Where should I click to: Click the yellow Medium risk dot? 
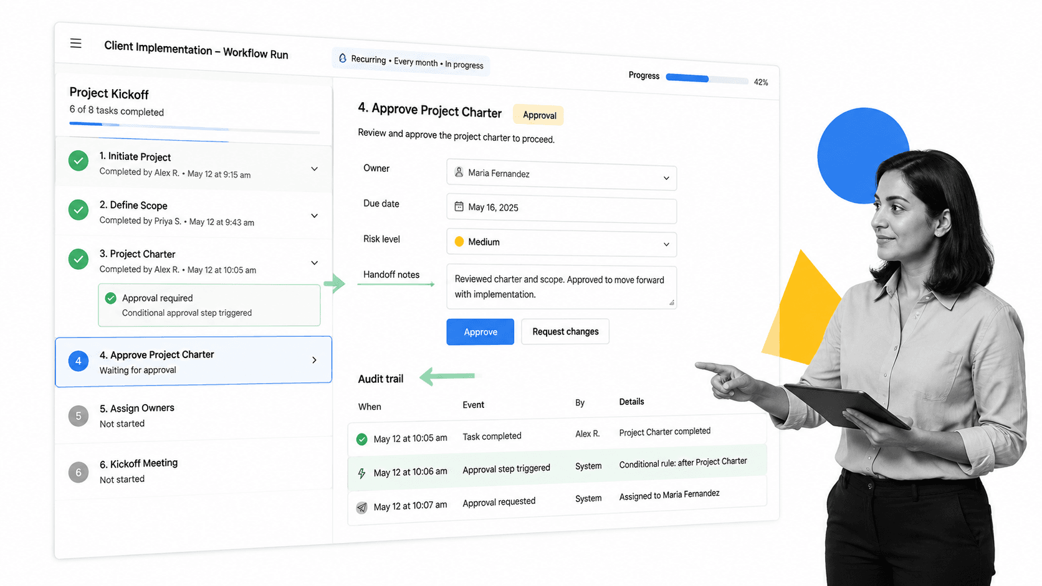coord(459,242)
